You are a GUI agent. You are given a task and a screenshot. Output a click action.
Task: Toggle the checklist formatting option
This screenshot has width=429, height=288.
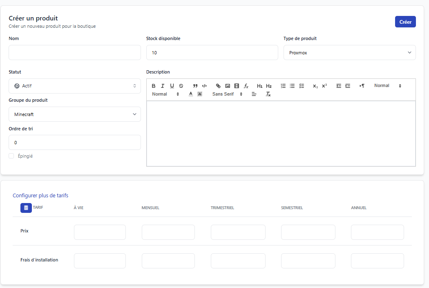click(302, 86)
